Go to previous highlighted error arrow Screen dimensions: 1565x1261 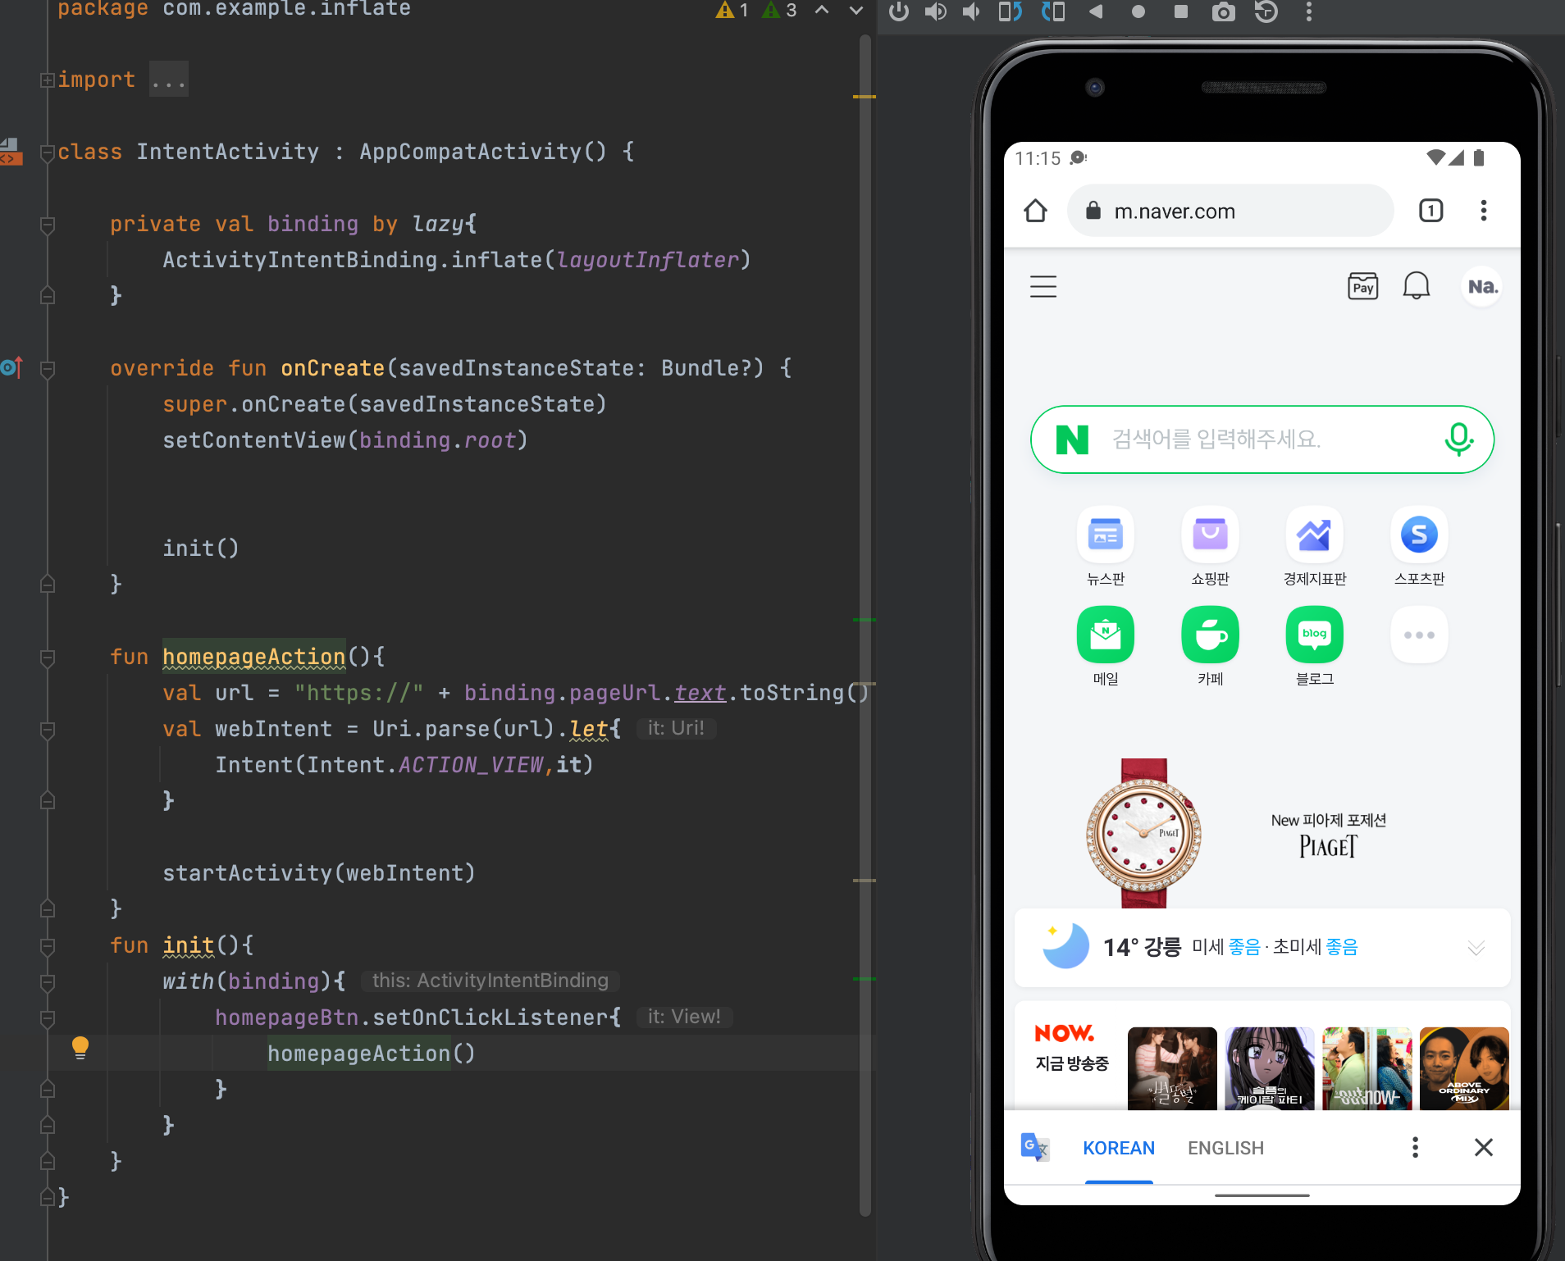822,10
